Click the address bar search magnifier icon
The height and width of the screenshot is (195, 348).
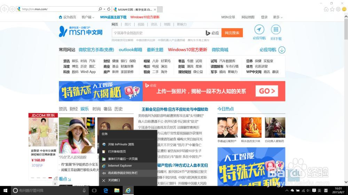click(x=100, y=9)
